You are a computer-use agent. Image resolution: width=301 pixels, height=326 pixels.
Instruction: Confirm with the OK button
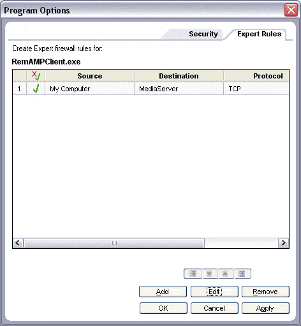click(163, 308)
